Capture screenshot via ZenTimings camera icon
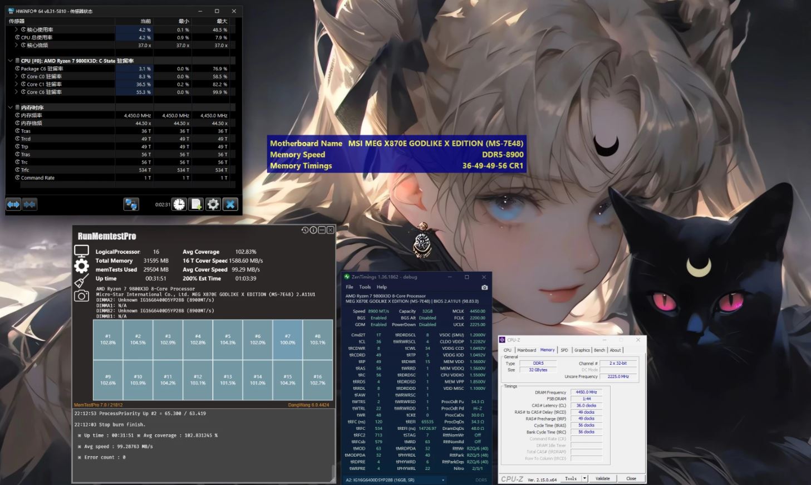The height and width of the screenshot is (485, 811). (x=484, y=287)
